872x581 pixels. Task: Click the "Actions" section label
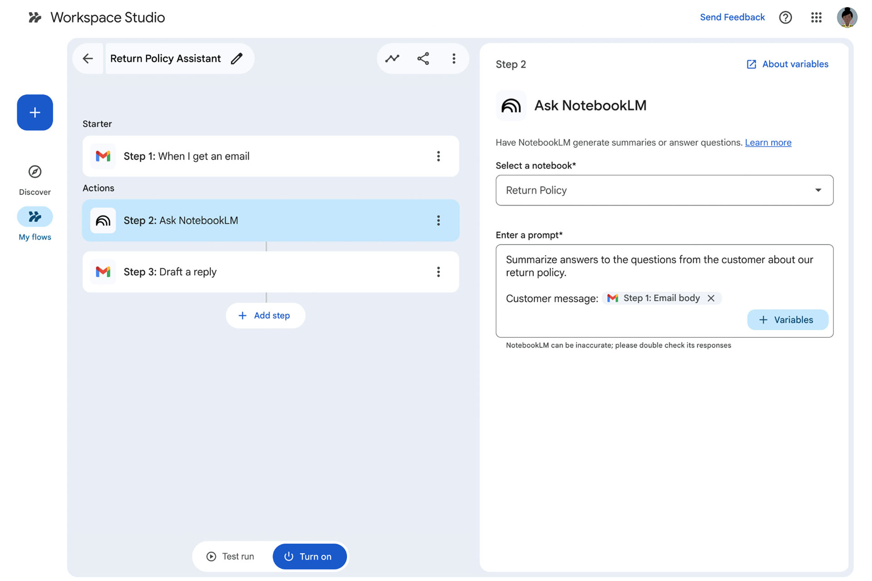[x=98, y=188]
